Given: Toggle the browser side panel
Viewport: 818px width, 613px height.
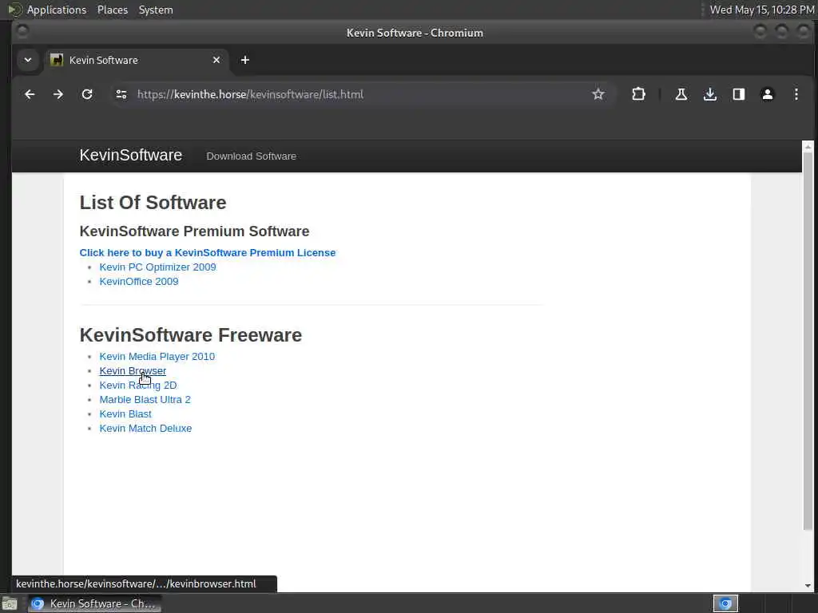Looking at the screenshot, I should [x=739, y=94].
